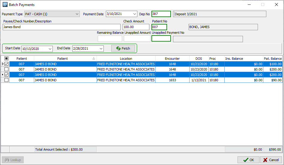284x165 pixels.
Task: Open the Payment Date calendar dropdown
Action: coord(134,14)
